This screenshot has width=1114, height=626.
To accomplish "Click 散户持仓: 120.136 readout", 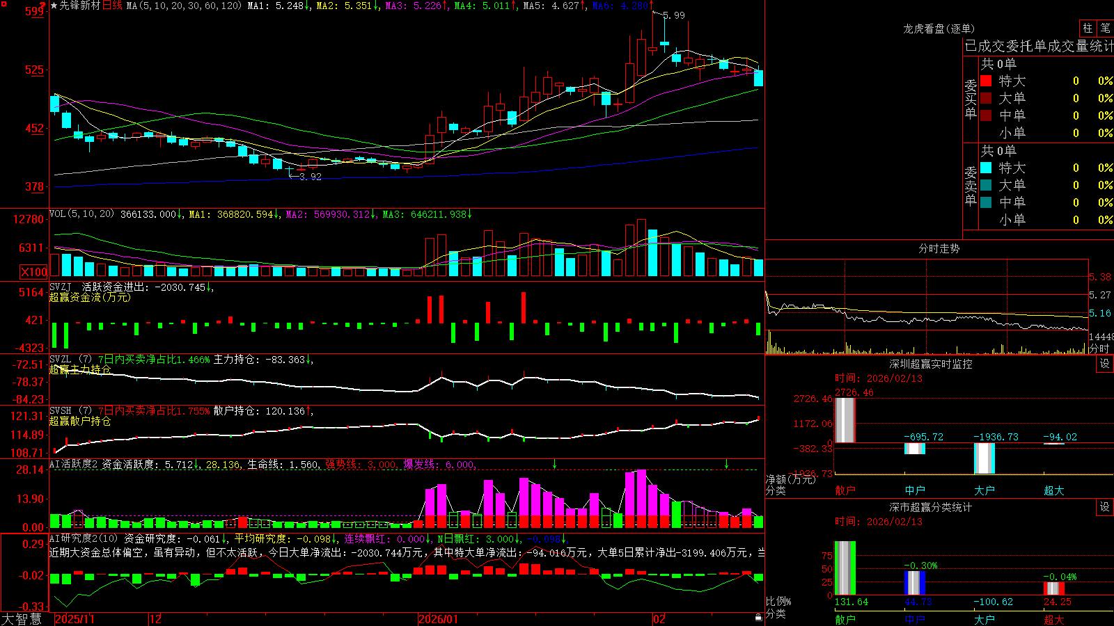I will (263, 411).
